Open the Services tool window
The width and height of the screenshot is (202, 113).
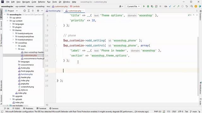54,108
